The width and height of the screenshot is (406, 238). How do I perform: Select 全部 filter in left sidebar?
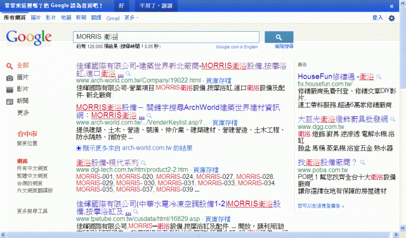23,65
